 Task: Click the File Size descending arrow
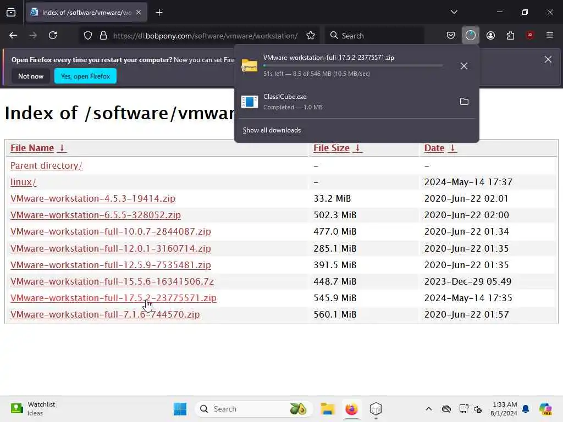(357, 148)
